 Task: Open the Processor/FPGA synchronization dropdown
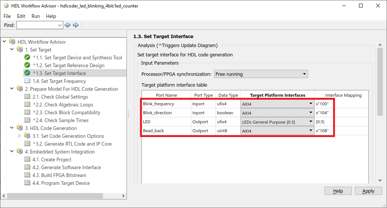[261, 74]
